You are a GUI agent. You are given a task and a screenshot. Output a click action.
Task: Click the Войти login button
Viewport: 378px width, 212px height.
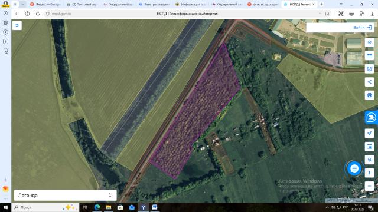tap(362, 28)
